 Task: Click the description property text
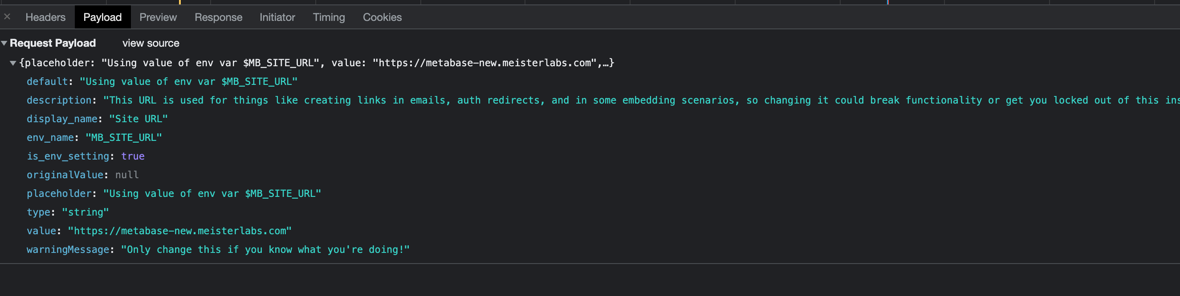coord(59,100)
